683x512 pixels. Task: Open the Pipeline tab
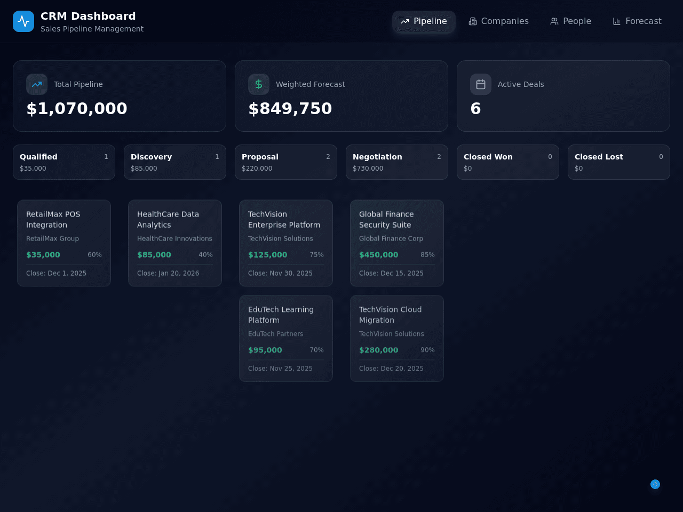click(424, 21)
